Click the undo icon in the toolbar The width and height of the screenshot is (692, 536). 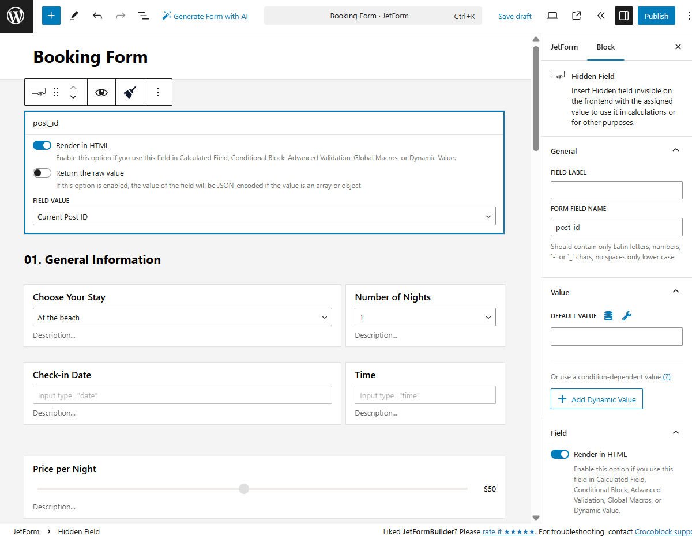[97, 16]
